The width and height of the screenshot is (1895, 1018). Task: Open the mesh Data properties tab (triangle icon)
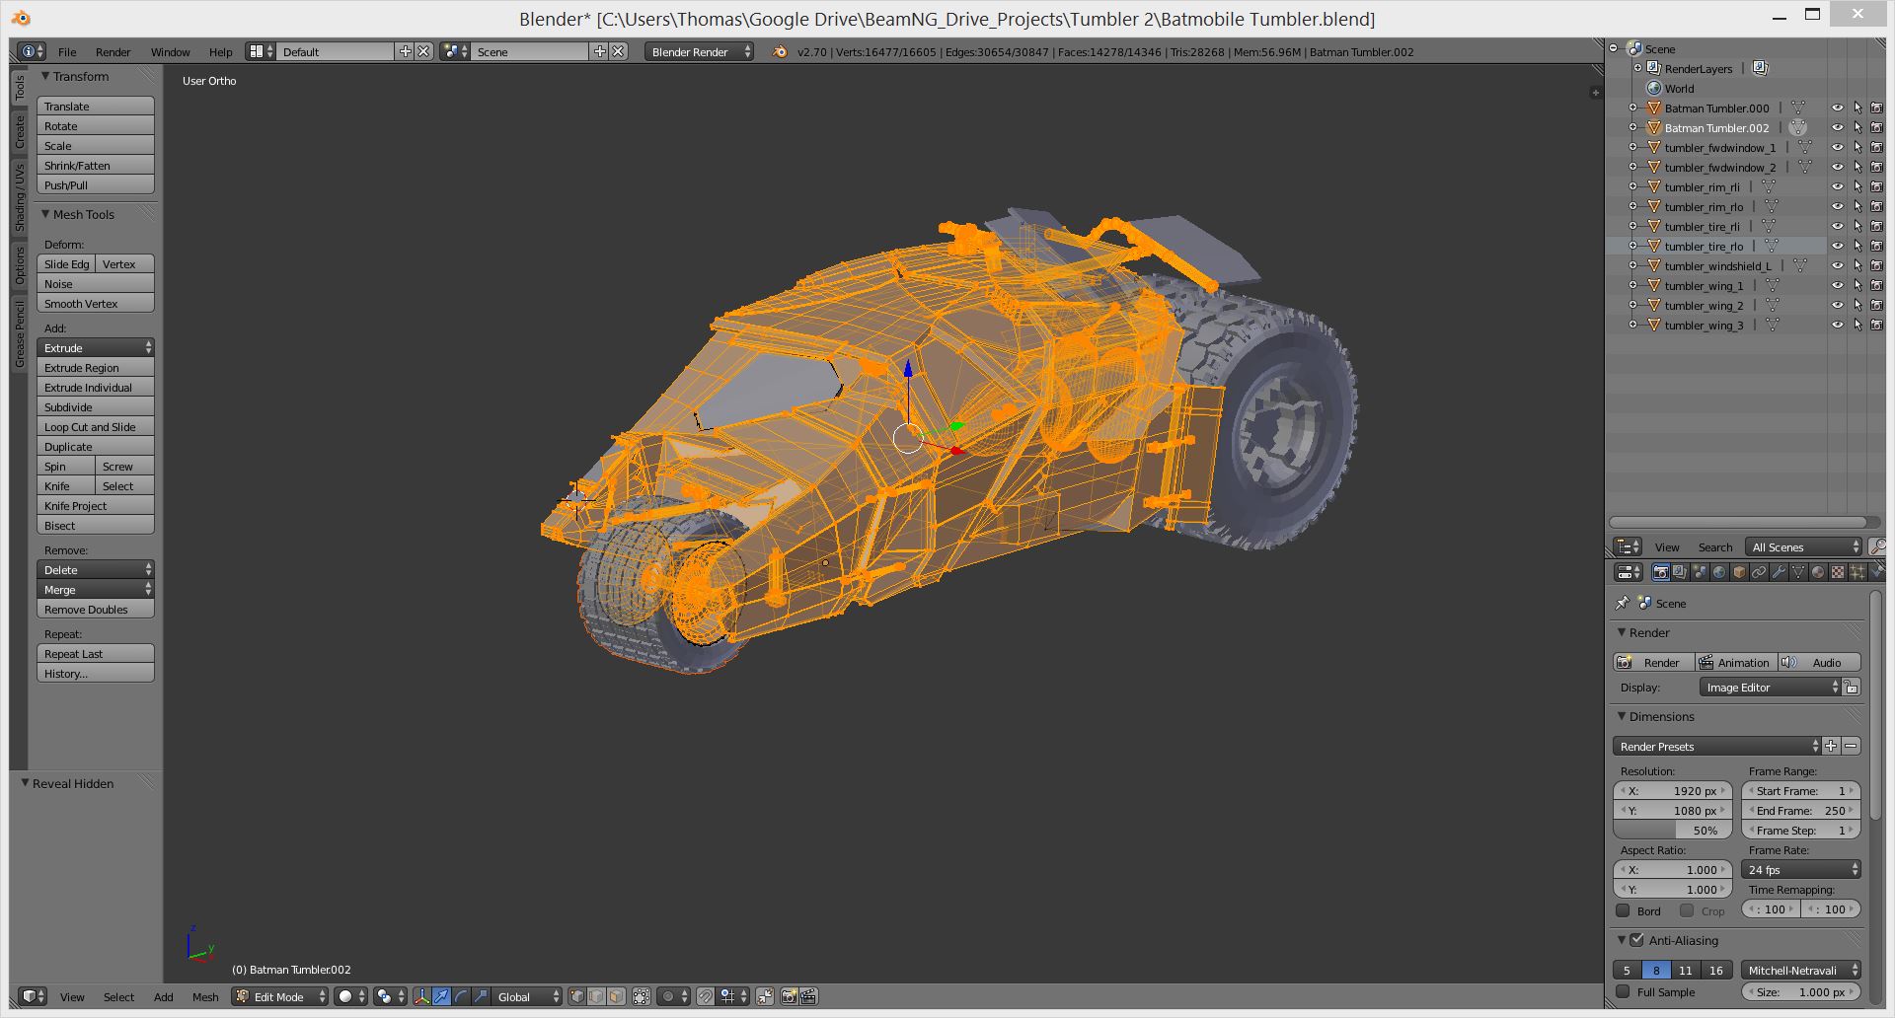pos(1798,572)
